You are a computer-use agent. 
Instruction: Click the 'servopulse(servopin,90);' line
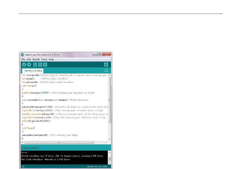pyautogui.click(x=50, y=135)
